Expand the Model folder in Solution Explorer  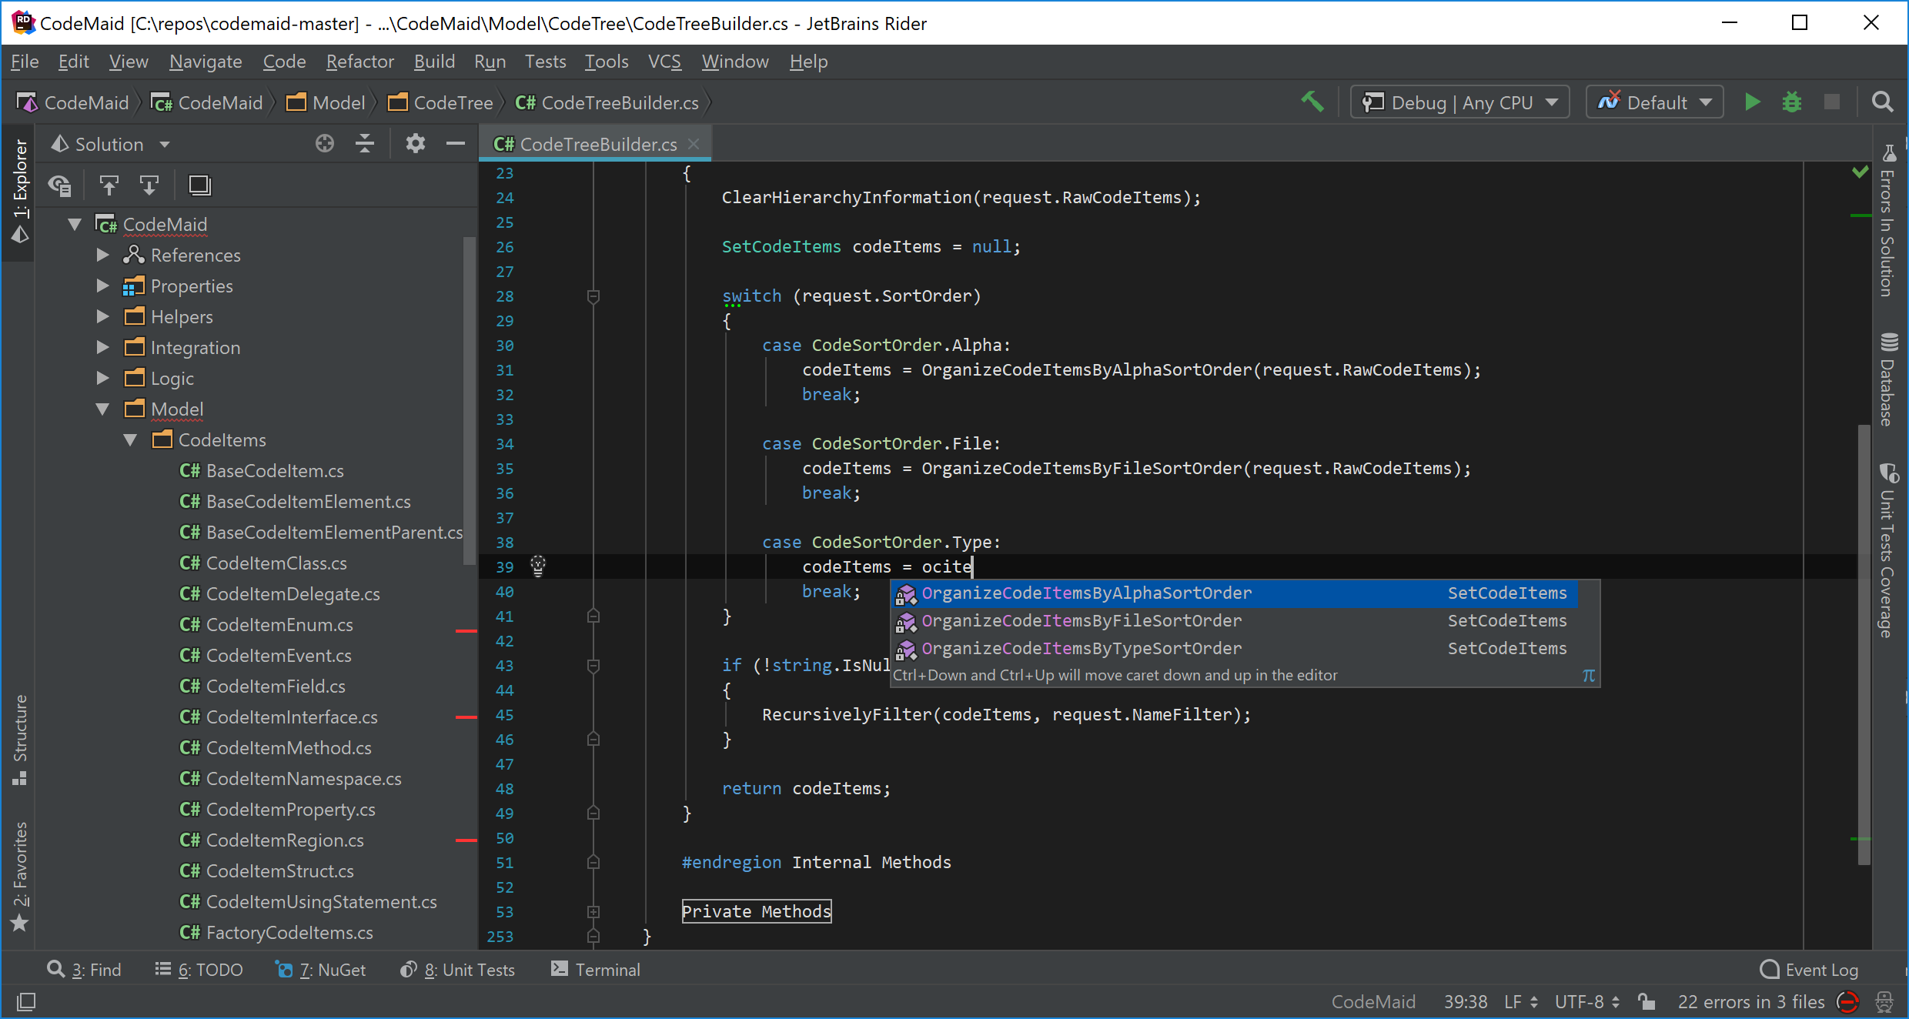click(x=107, y=409)
